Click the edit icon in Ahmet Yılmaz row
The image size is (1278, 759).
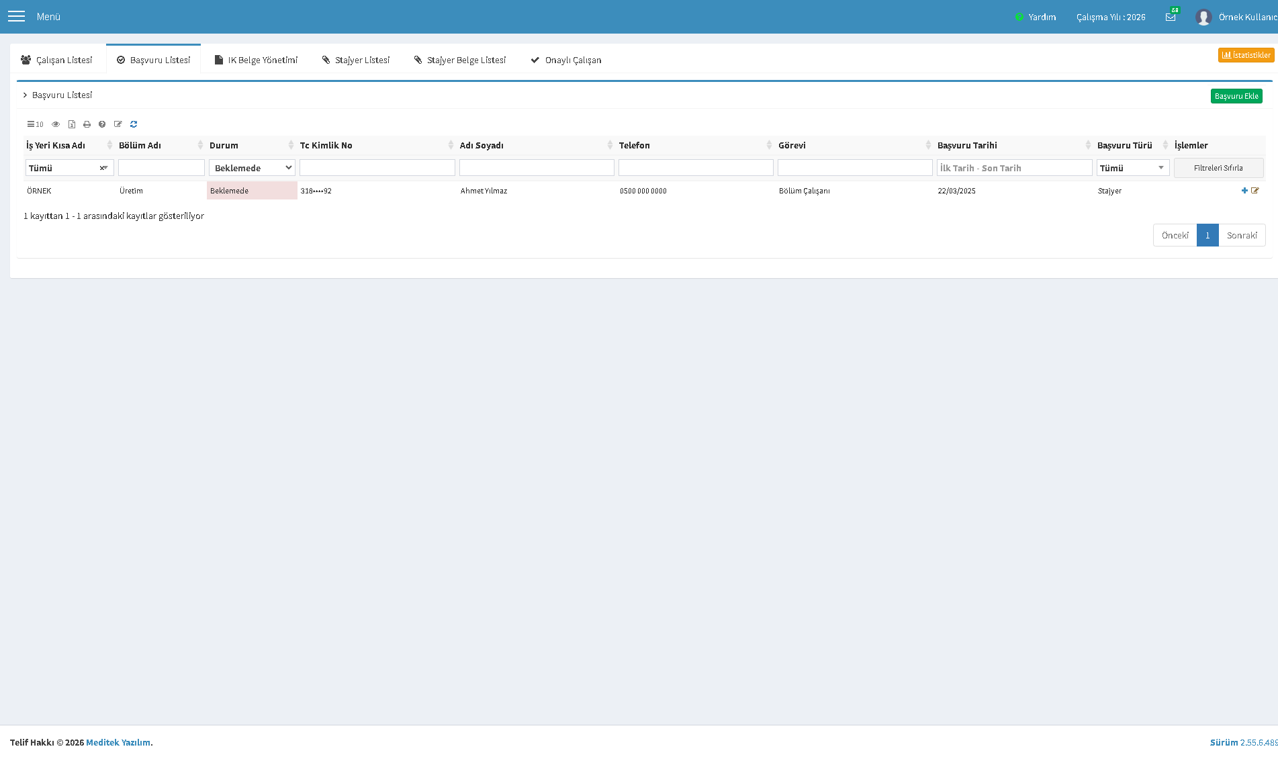click(1254, 191)
